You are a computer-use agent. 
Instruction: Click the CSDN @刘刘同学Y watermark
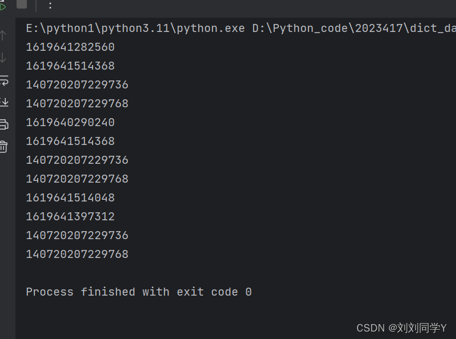point(401,328)
